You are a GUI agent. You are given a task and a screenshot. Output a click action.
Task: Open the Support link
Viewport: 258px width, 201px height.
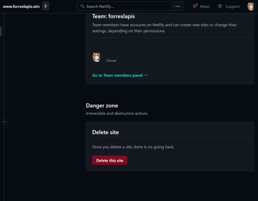[x=232, y=7]
